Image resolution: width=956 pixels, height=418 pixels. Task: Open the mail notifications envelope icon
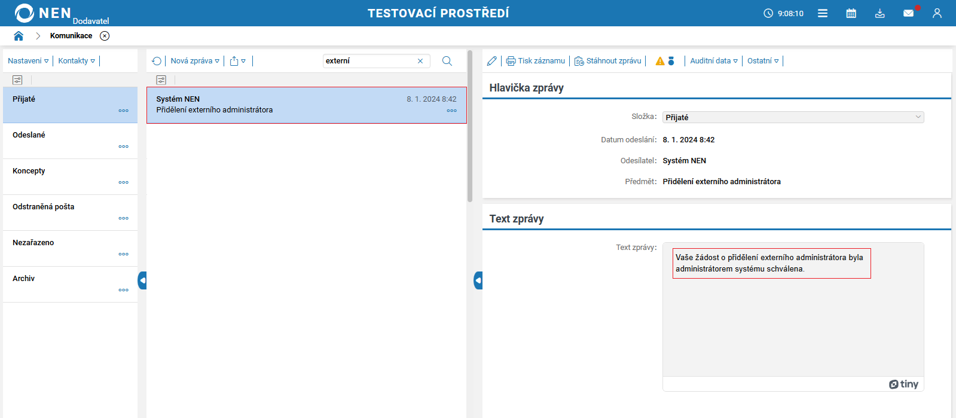[908, 13]
